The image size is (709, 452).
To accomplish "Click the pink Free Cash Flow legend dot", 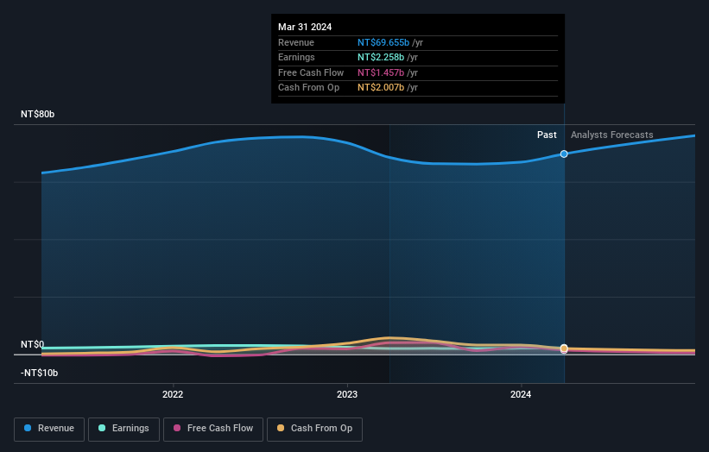I will point(177,428).
